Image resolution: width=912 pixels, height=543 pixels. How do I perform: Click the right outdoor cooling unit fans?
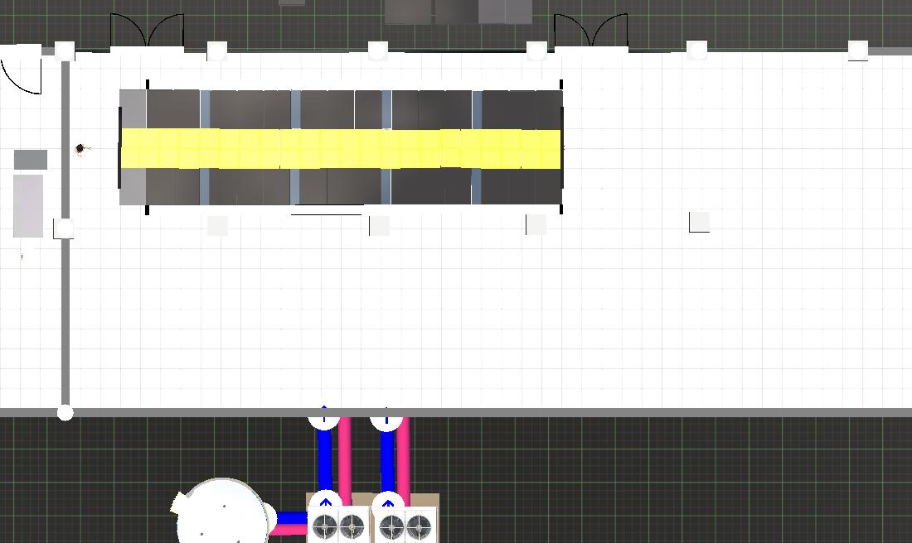(x=405, y=526)
